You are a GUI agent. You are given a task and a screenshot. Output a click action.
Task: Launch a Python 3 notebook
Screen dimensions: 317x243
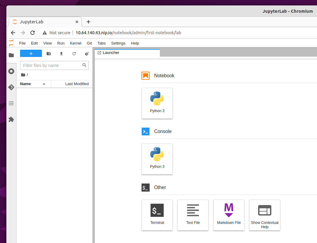157,103
